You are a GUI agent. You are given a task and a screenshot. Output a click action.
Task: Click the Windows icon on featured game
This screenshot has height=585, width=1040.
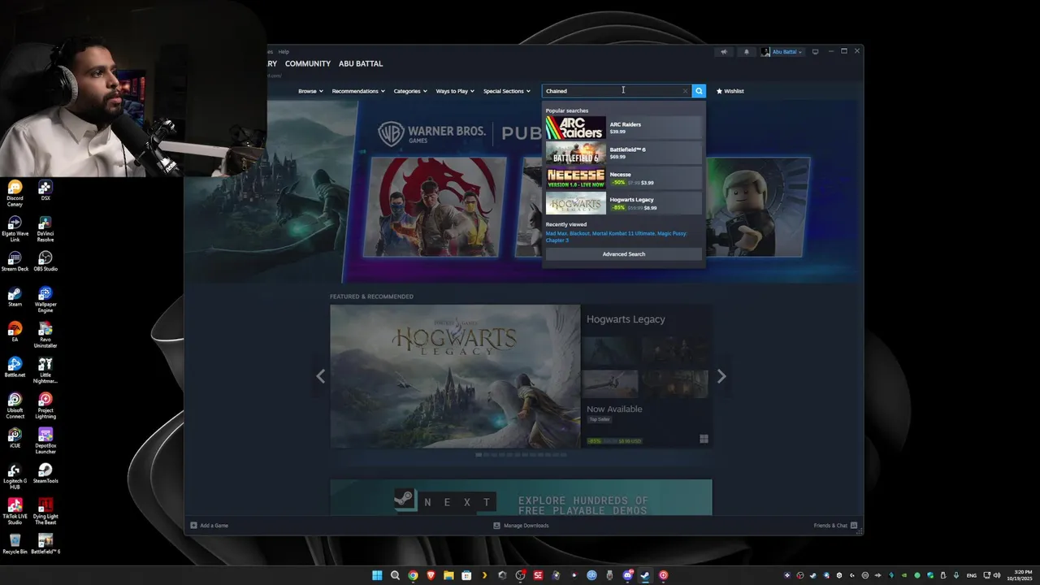[704, 440]
